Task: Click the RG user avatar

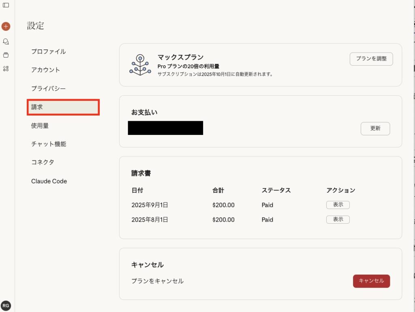Action: point(6,306)
